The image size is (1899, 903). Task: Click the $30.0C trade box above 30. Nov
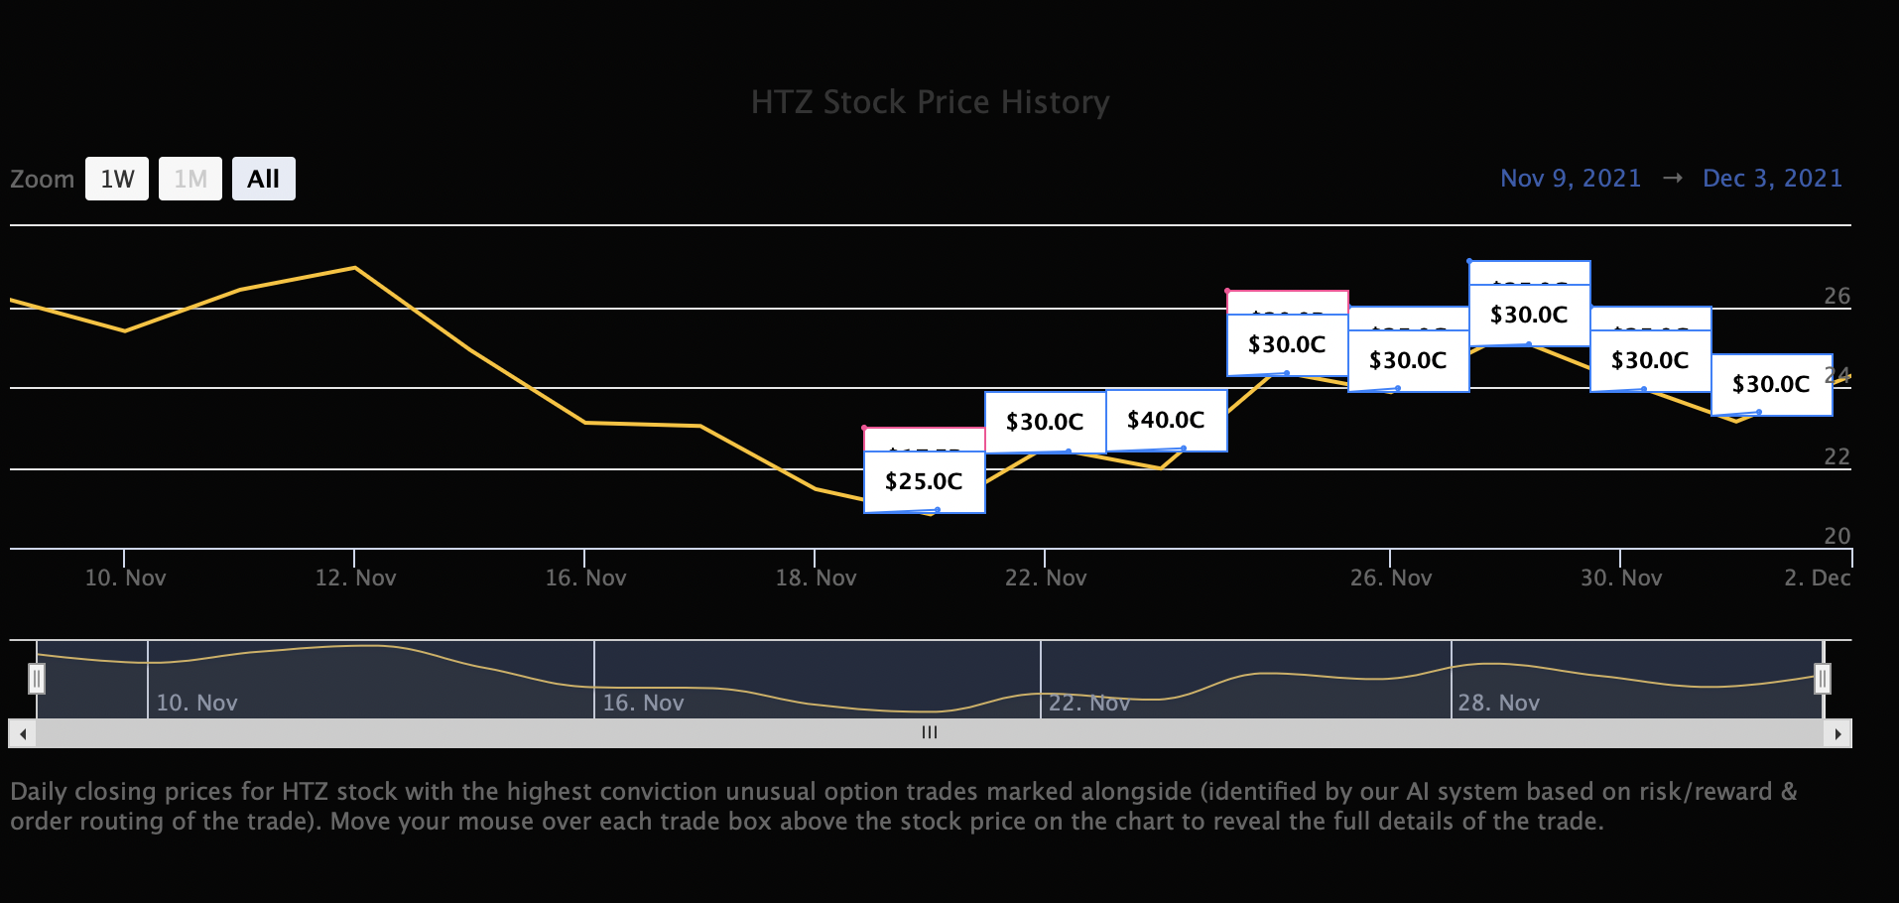tap(1650, 361)
